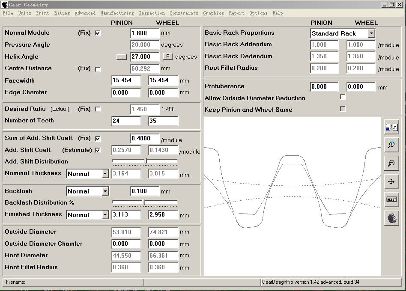Check Keep Pinion and Wheel Same
This screenshot has width=406, height=291.
click(343, 109)
